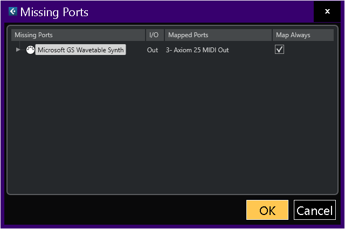Open the mapped port 3- Axiom 25 MIDI Out
Image resolution: width=345 pixels, height=229 pixels.
tap(197, 50)
